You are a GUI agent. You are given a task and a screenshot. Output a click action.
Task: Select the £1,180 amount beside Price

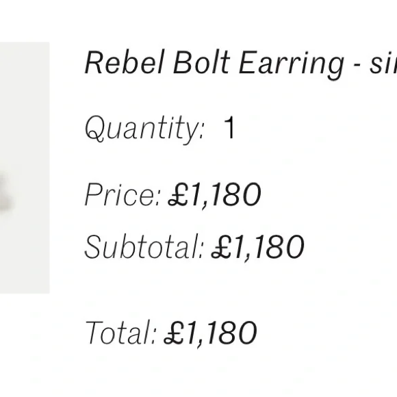pos(214,195)
